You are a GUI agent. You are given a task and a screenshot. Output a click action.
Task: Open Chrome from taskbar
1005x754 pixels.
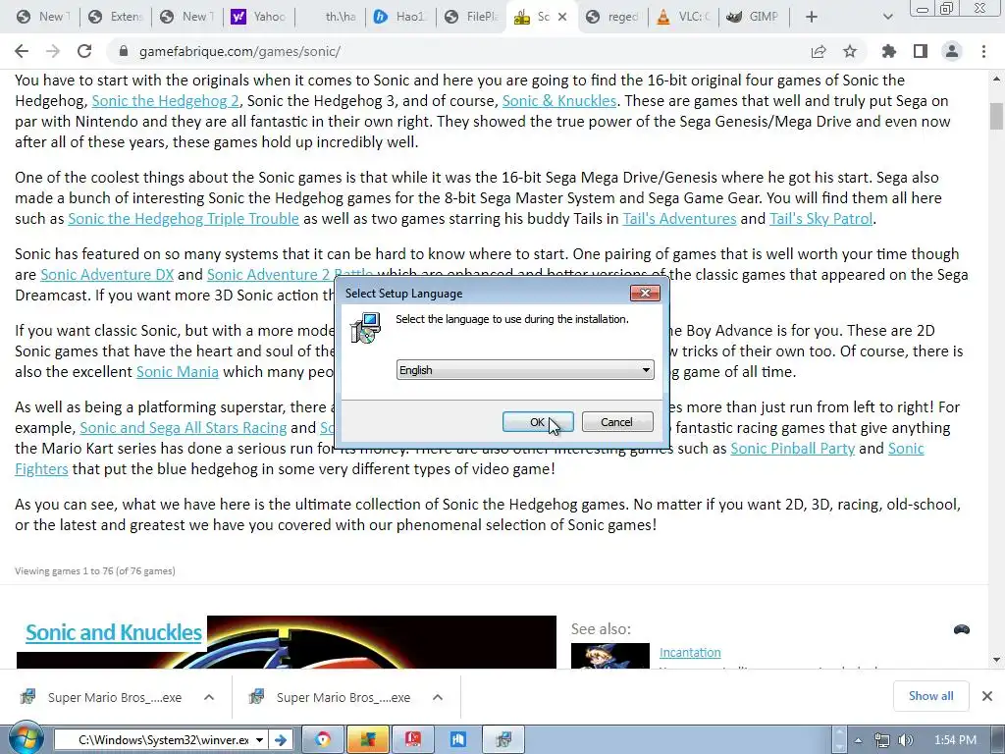click(x=323, y=740)
